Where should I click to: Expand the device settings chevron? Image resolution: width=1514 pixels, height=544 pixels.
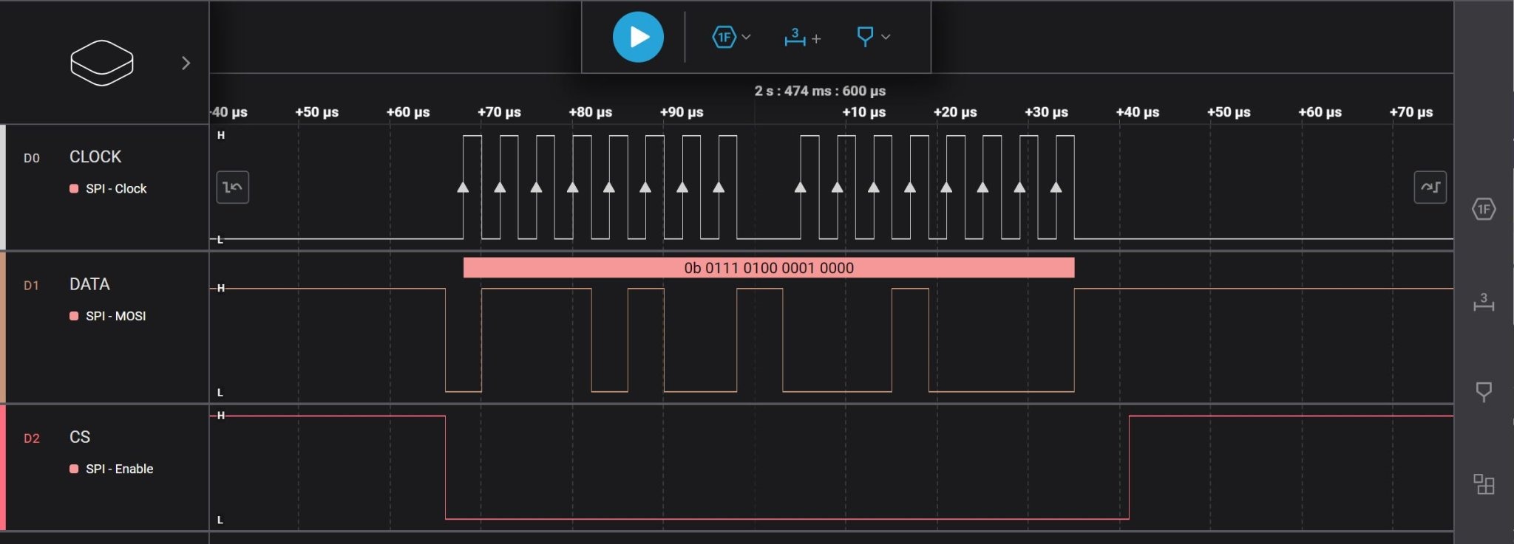(x=186, y=63)
